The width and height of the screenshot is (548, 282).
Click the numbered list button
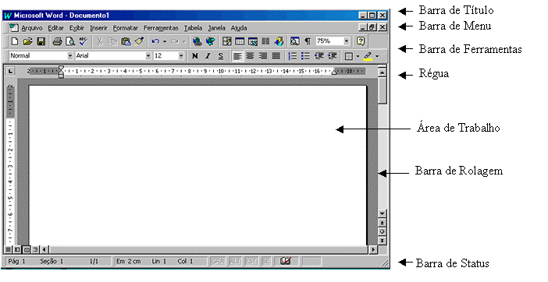click(293, 56)
